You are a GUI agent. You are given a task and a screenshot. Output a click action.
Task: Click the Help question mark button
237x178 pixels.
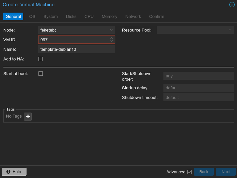click(14, 172)
